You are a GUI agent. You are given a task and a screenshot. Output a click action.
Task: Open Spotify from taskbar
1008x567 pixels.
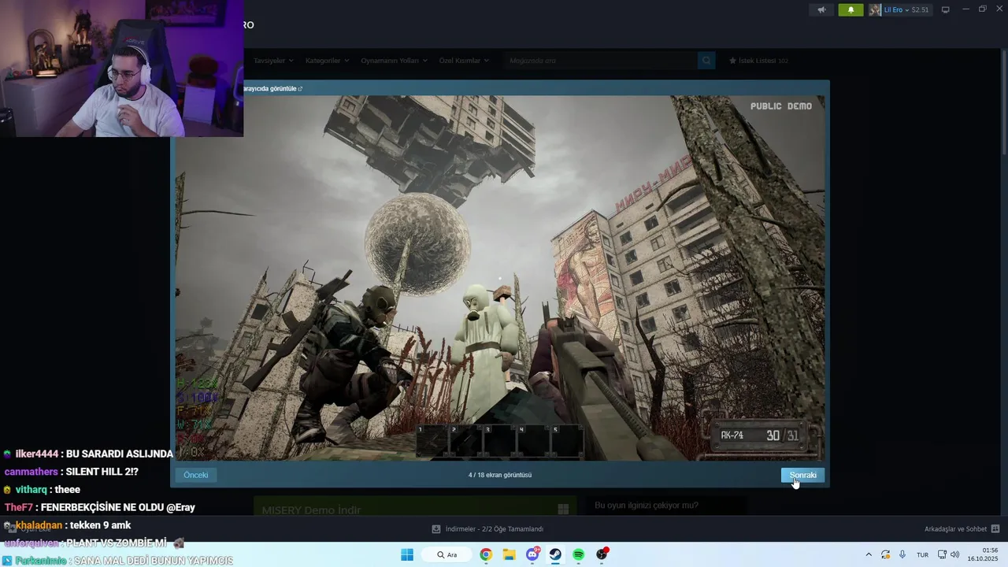[579, 554]
